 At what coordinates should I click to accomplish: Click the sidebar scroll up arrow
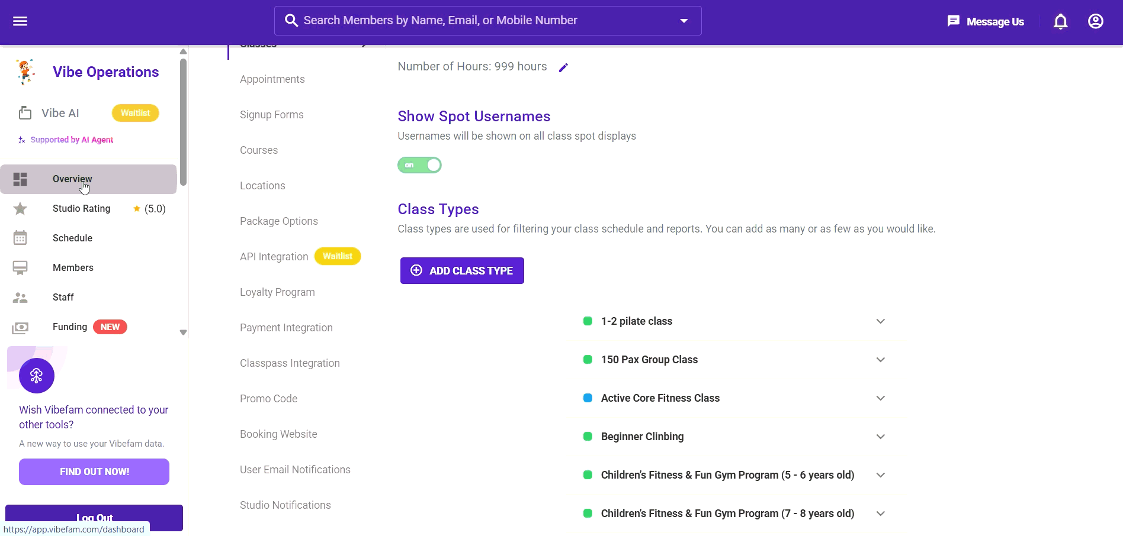coord(183,52)
